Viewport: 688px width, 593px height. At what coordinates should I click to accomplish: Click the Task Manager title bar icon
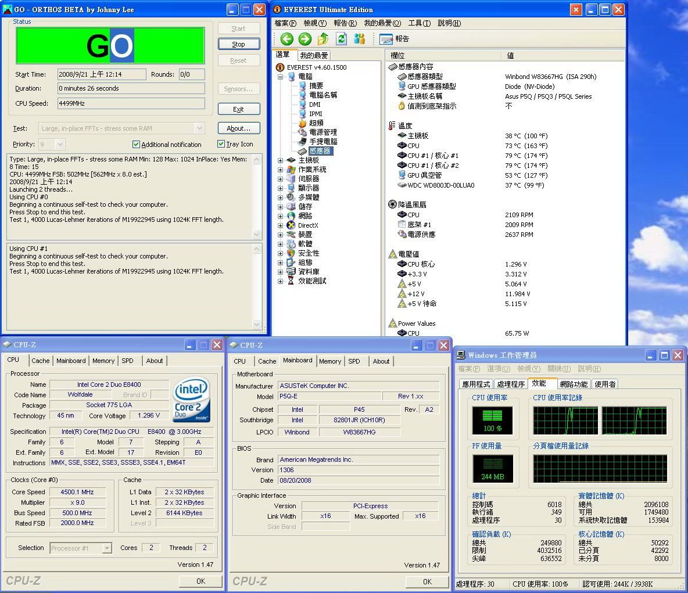click(461, 355)
